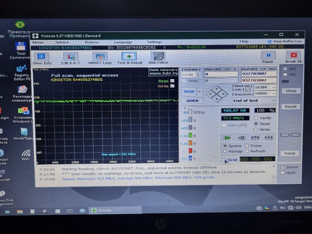Click the reverse scan arrow button
Image resolution: width=312 pixels, height=234 pixels.
tap(241, 138)
